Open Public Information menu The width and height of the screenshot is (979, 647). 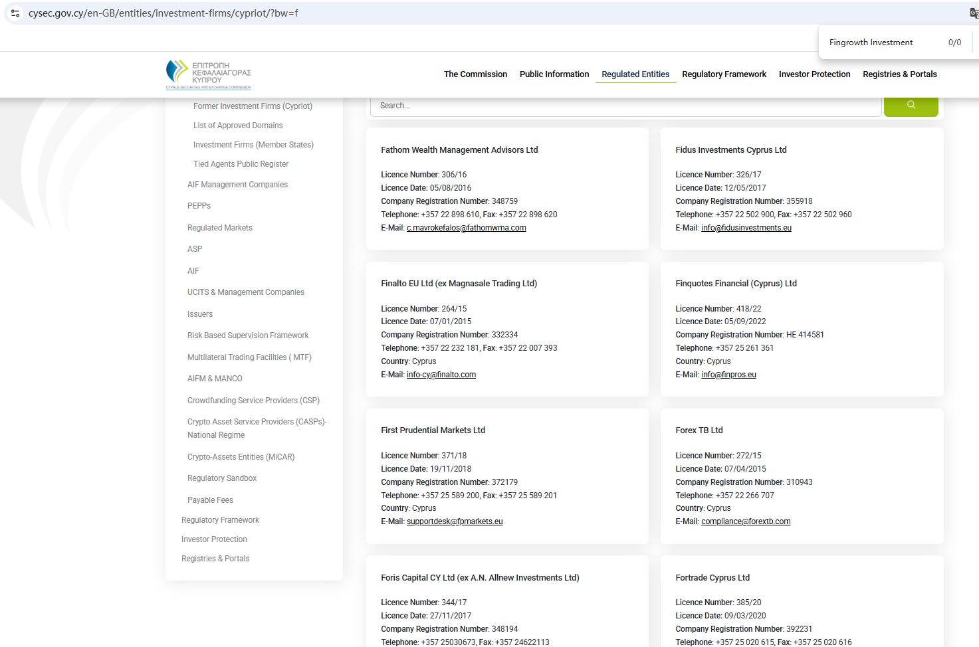tap(554, 74)
